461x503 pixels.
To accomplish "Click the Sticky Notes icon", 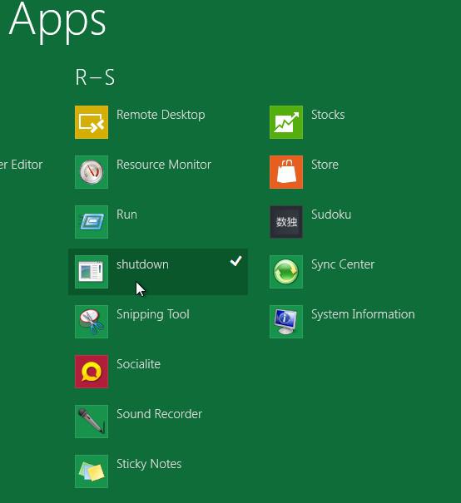I will point(92,471).
